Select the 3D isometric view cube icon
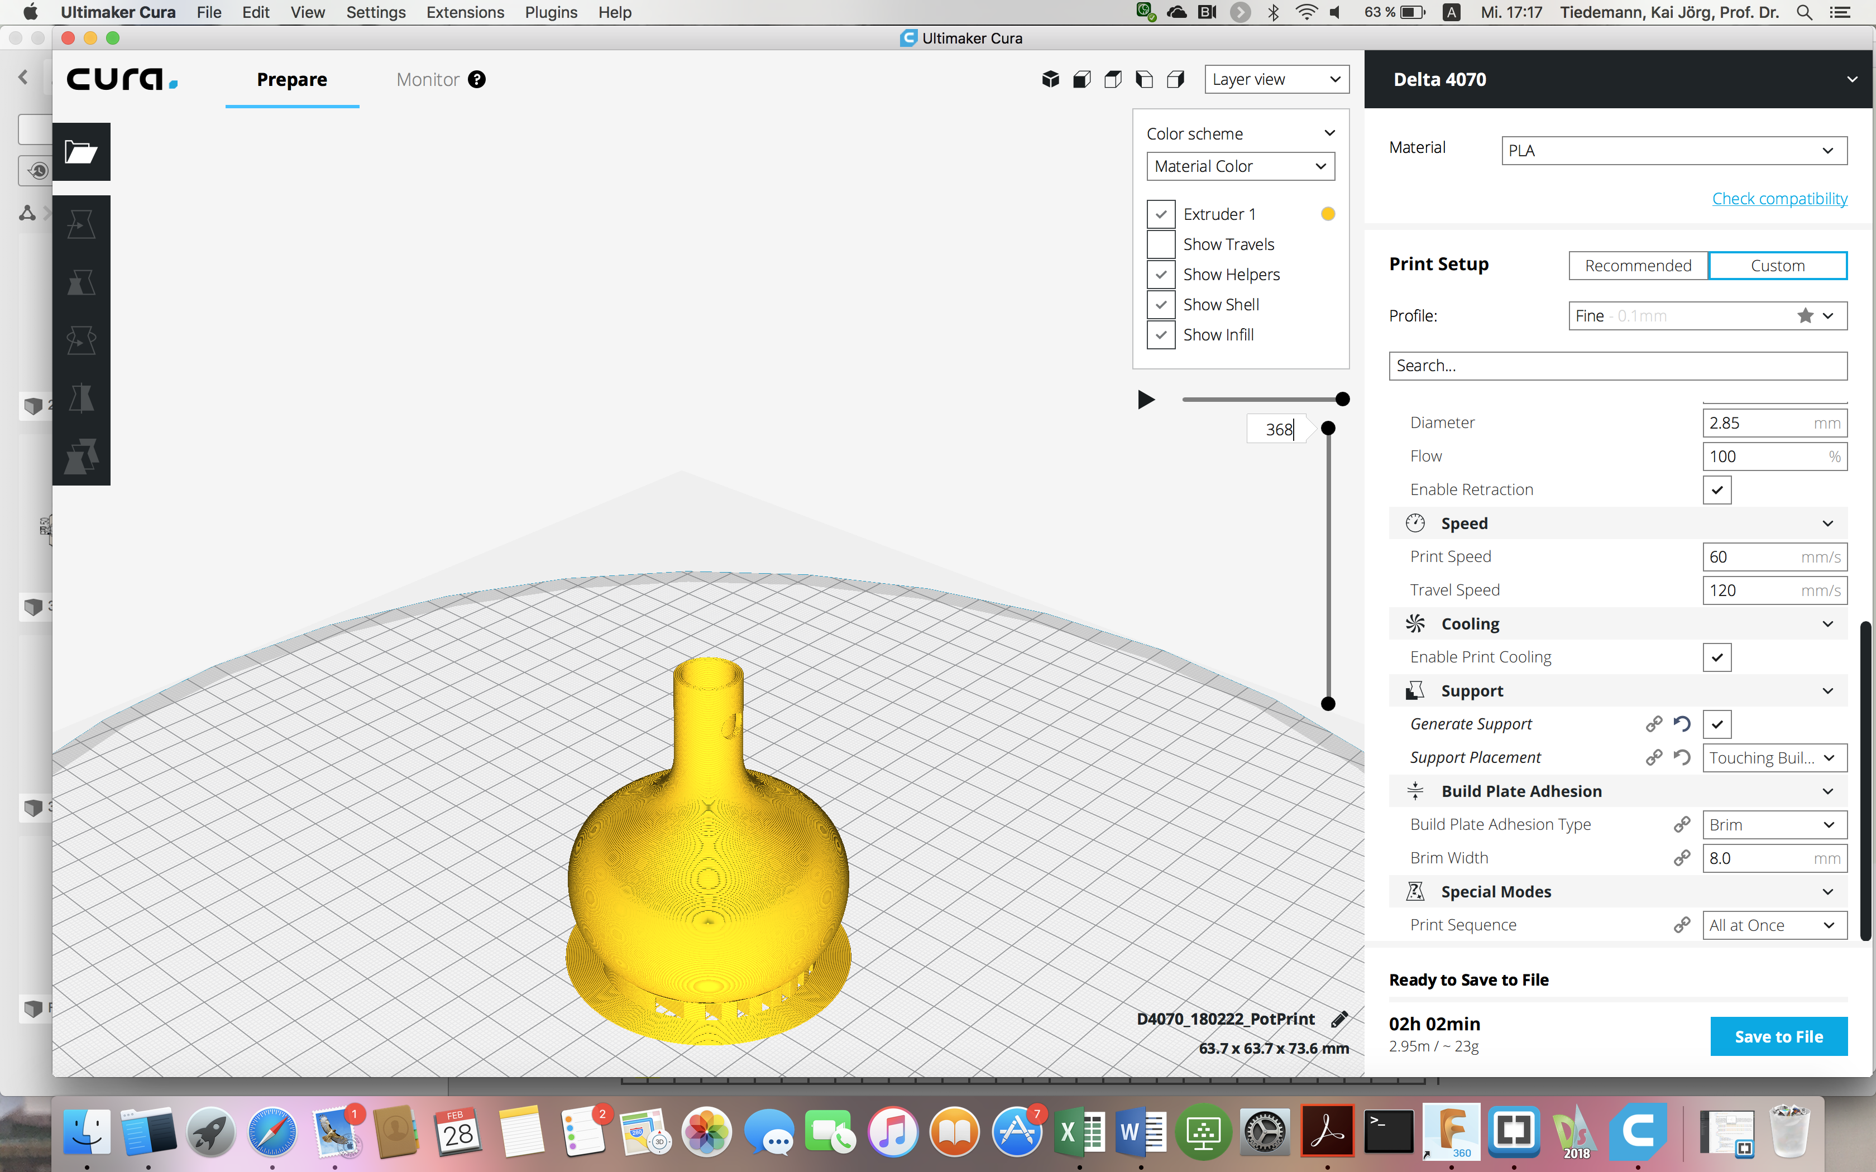The height and width of the screenshot is (1172, 1876). tap(1050, 79)
